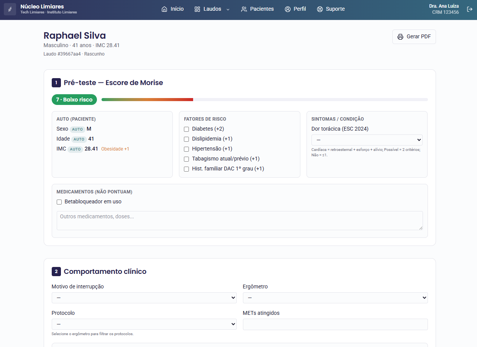Enable the Betabloqueador em uso checkbox
The width and height of the screenshot is (477, 347).
(59, 202)
